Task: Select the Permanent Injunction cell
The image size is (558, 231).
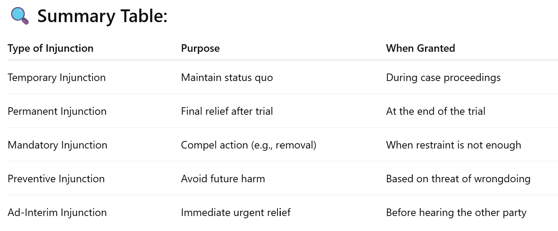Action: click(57, 111)
